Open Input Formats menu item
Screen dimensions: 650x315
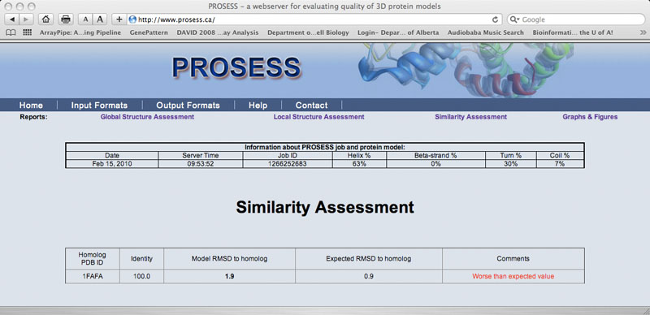99,106
